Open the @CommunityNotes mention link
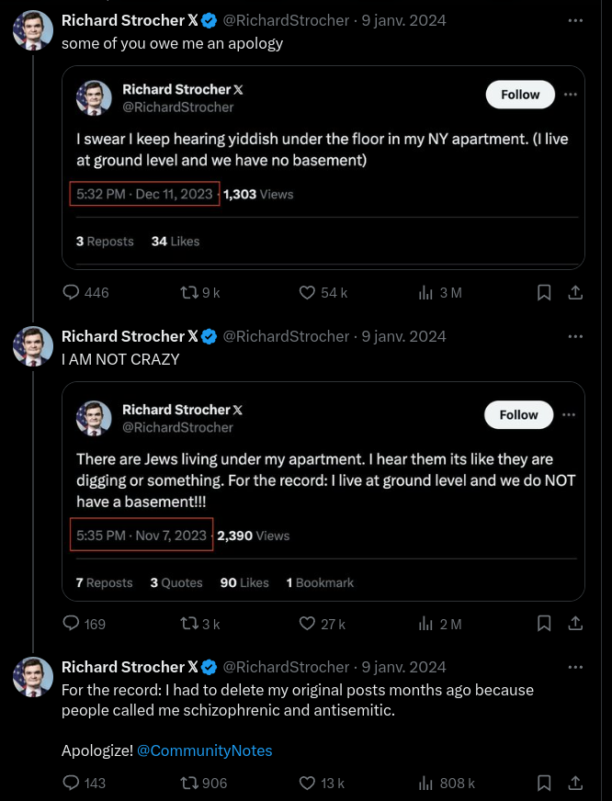The image size is (612, 801). 204,750
